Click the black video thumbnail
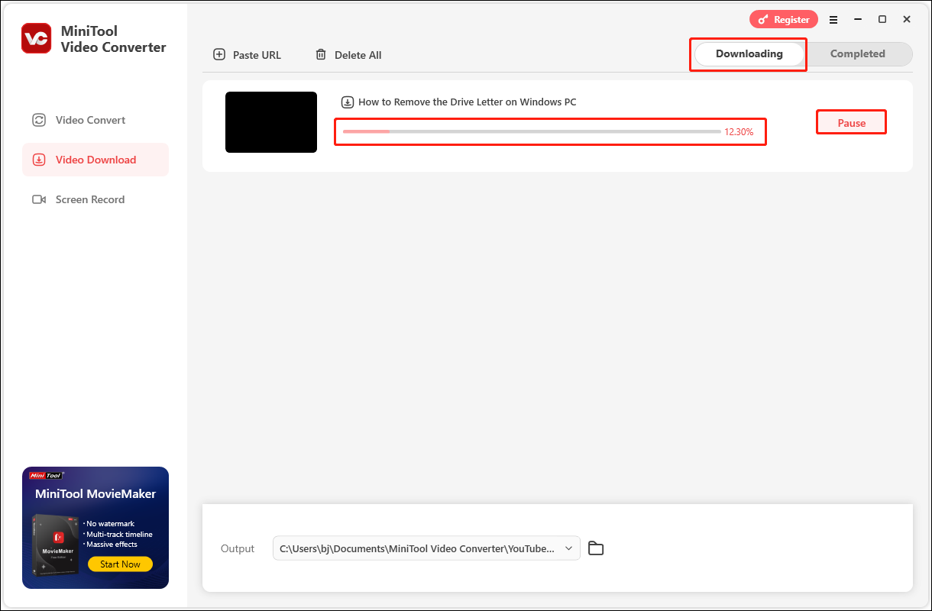This screenshot has height=611, width=932. pos(271,122)
